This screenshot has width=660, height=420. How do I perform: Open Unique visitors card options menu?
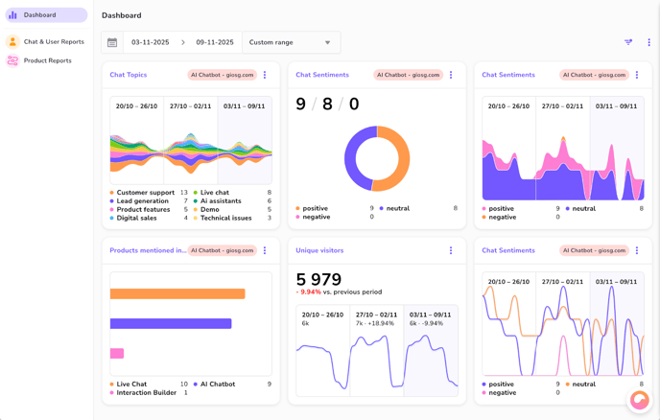click(451, 250)
